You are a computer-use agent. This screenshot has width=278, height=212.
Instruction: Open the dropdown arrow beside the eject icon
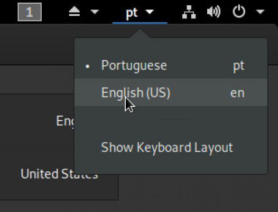(95, 12)
